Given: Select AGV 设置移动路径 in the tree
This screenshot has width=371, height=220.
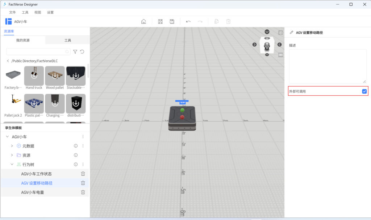Looking at the screenshot, I should coord(37,183).
